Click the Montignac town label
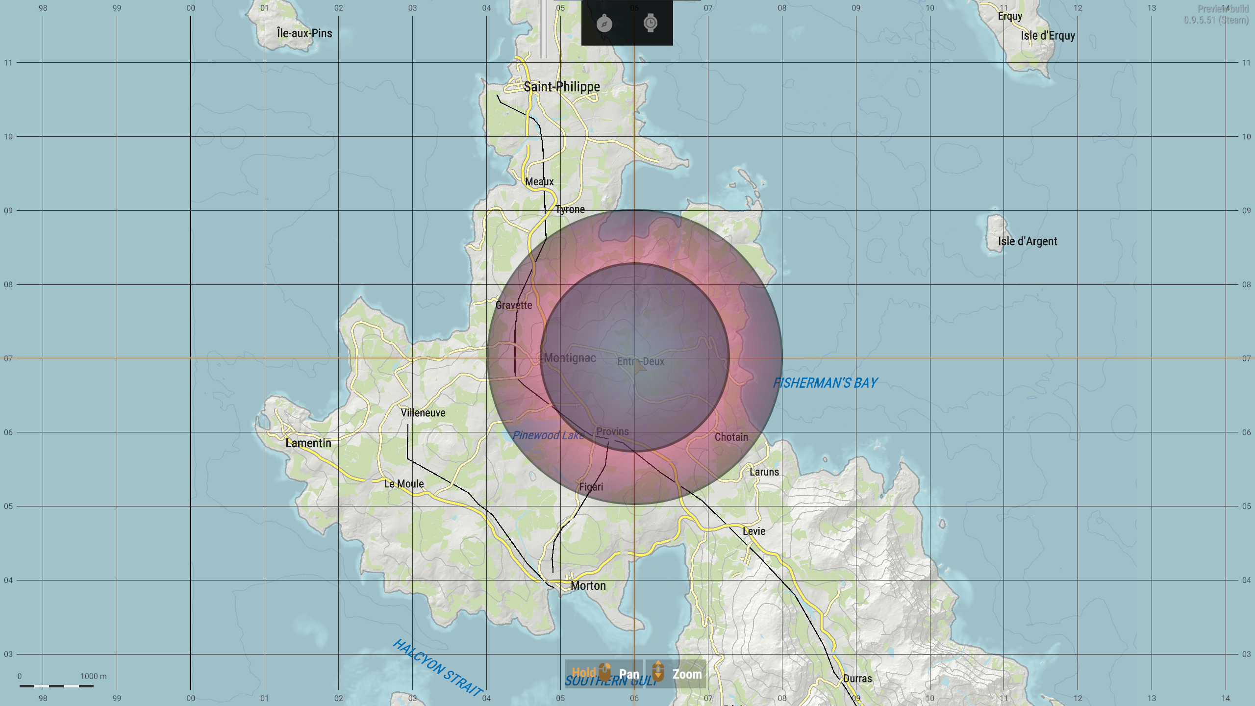Viewport: 1255px width, 706px height. point(570,358)
